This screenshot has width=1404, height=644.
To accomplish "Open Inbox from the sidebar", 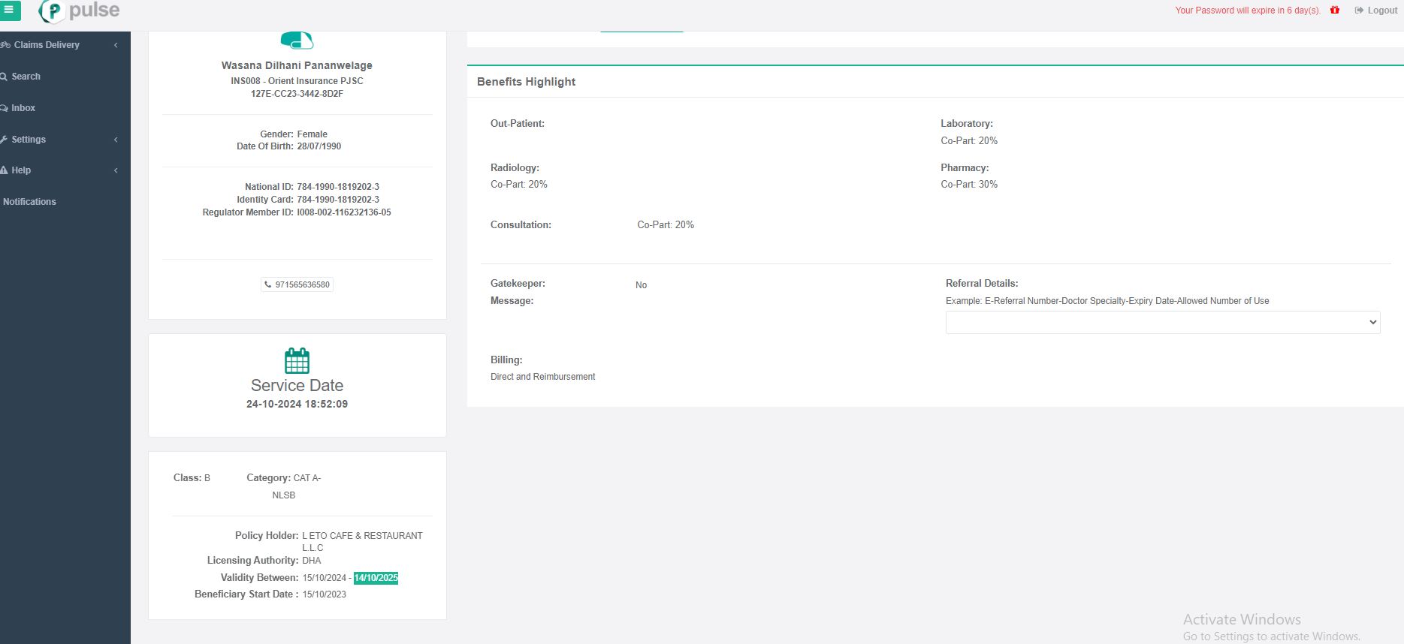I will [23, 108].
